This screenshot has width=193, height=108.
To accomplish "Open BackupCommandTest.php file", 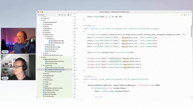I will click(55, 67).
